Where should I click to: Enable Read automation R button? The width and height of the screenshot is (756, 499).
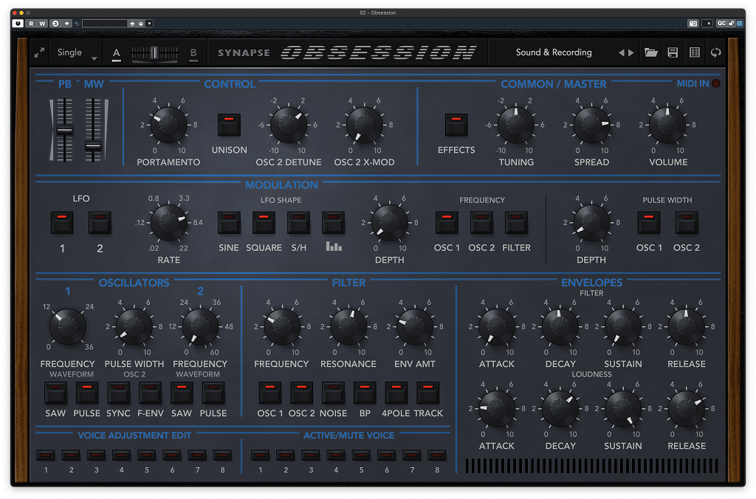tap(31, 23)
